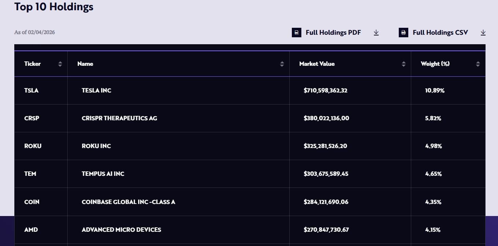Click the Weight (%) column header
The image size is (498, 246).
coord(435,64)
